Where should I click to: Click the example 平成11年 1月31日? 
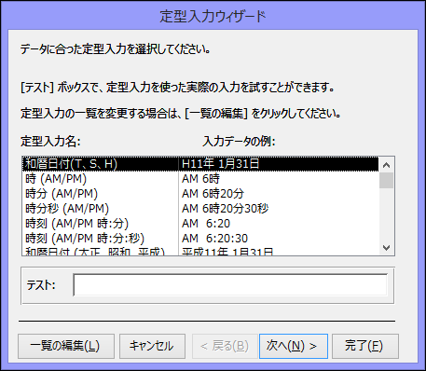click(x=227, y=251)
